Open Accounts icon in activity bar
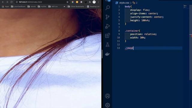192x108 pixels. point(107,96)
